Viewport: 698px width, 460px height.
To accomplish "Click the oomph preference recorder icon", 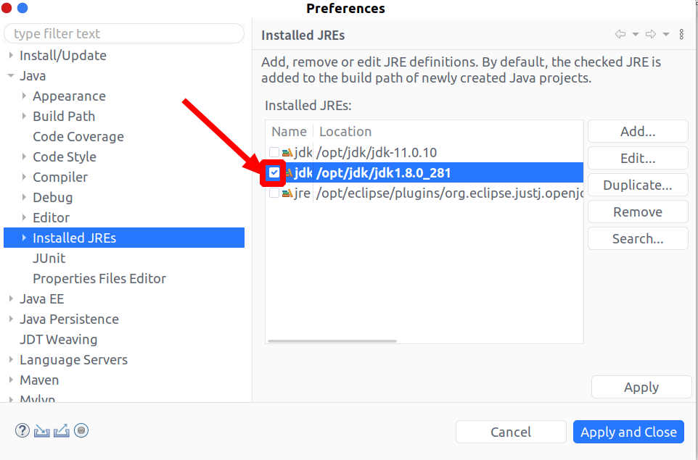I will tap(81, 430).
